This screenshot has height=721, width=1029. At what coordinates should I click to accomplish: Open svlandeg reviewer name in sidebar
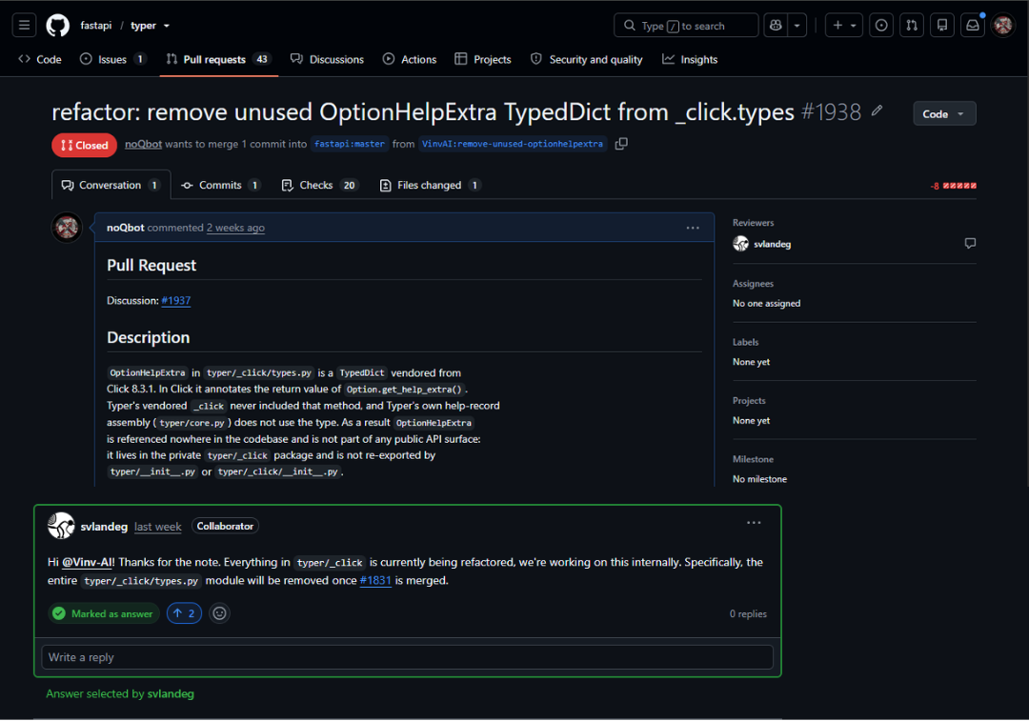[773, 244]
